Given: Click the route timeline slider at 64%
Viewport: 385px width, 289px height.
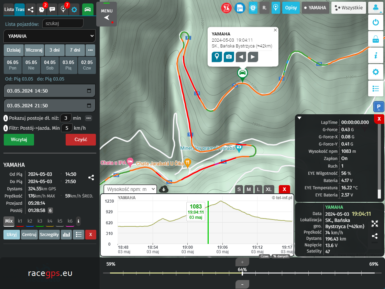Looking at the screenshot, I should pos(242,274).
